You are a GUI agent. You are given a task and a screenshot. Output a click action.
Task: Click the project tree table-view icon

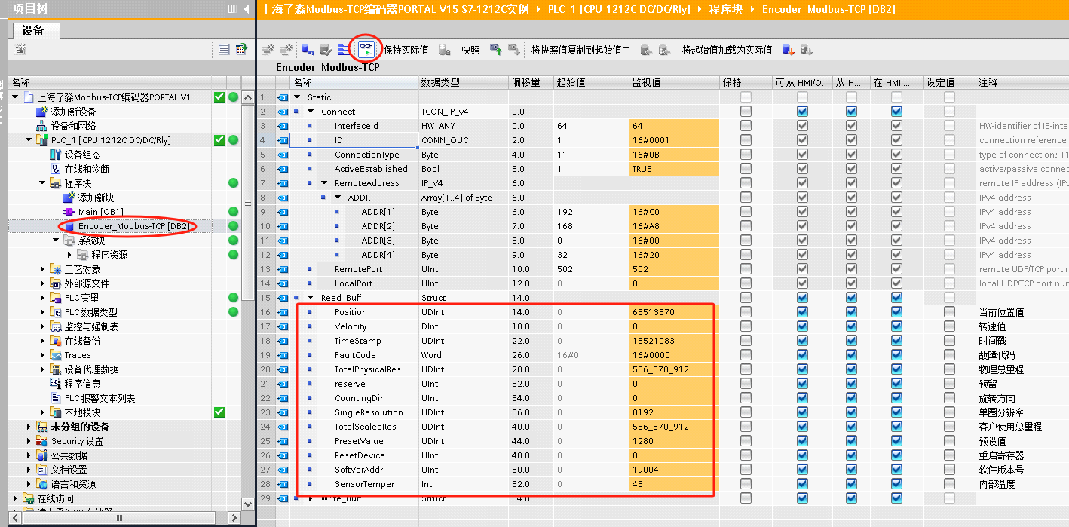224,49
